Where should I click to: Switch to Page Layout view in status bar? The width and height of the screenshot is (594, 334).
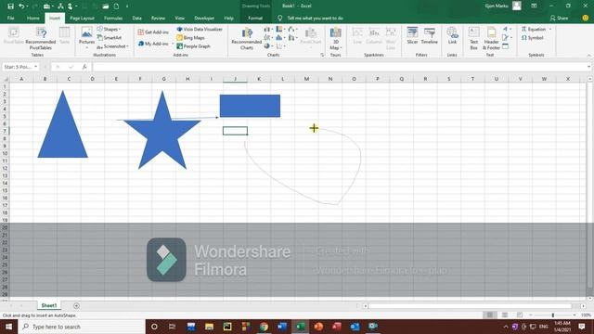point(505,315)
